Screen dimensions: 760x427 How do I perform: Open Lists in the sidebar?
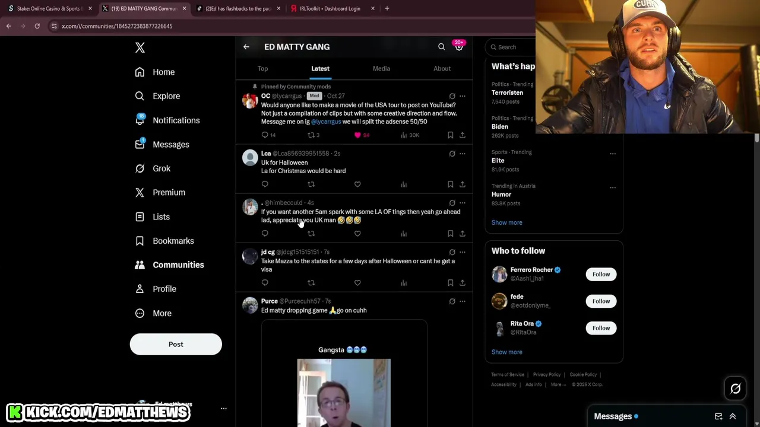(x=153, y=217)
